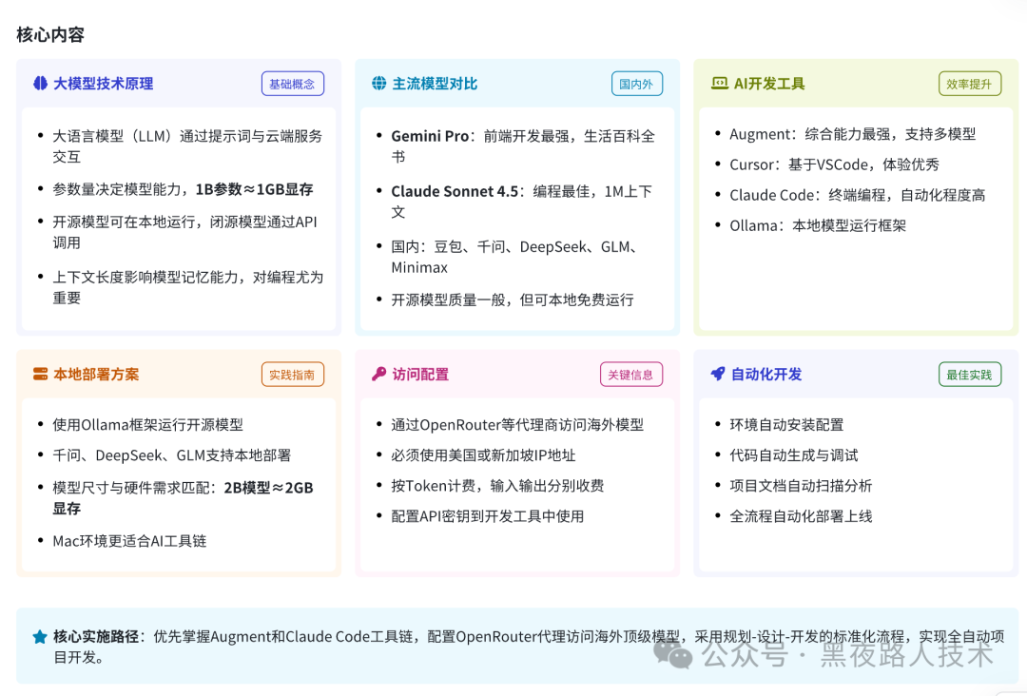Click the 自动化开发 card title
The width and height of the screenshot is (1027, 696).
(x=765, y=375)
